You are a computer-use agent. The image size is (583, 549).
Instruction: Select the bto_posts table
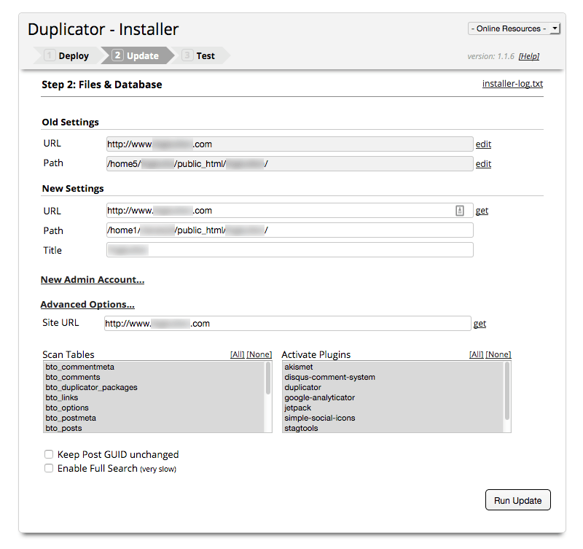click(154, 428)
